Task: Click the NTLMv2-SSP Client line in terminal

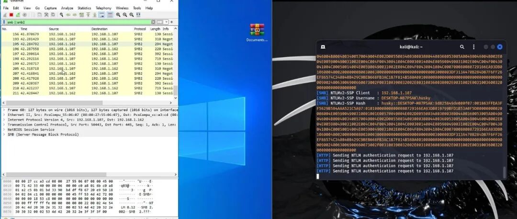Action: pos(364,93)
